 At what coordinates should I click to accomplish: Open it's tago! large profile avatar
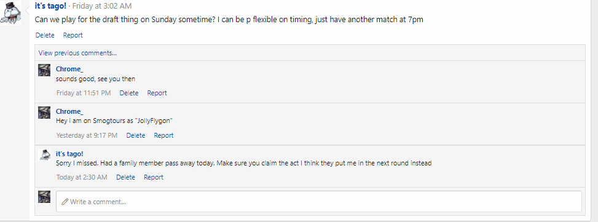coord(10,13)
